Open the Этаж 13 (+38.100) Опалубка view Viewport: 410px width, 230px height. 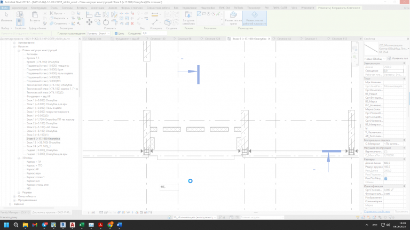(x=43, y=142)
